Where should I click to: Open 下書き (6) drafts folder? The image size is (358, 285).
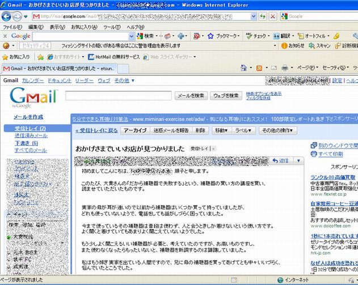tap(26, 143)
